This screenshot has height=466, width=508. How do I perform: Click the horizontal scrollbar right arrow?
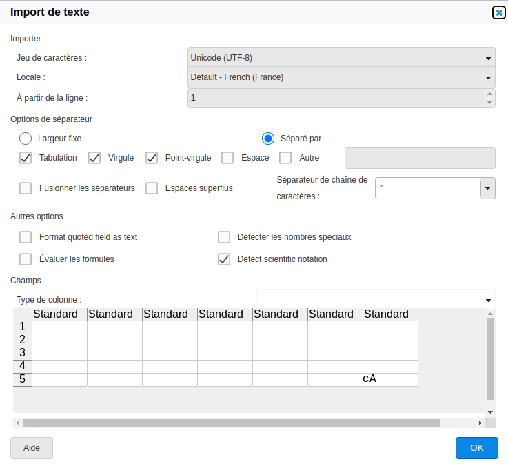[x=480, y=423]
